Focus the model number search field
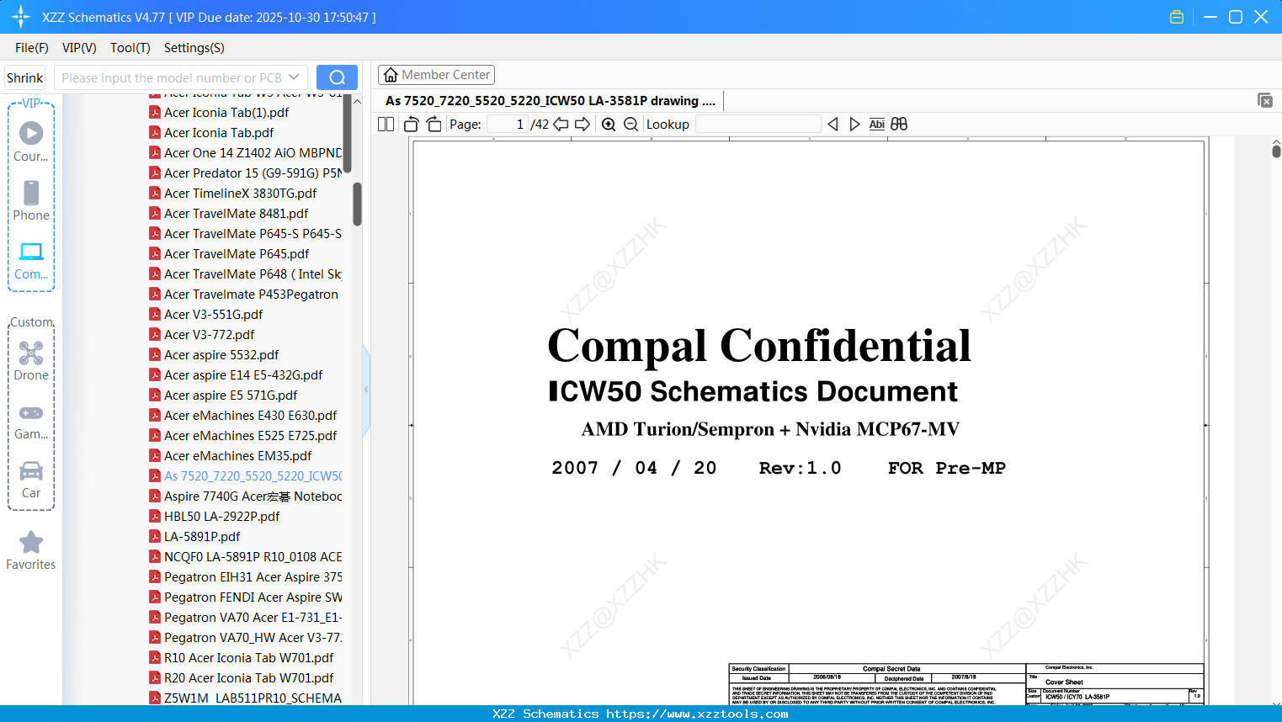 (x=171, y=77)
